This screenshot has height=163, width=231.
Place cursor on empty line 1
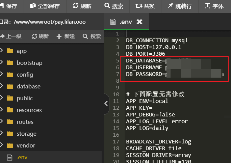[x=178, y=33]
